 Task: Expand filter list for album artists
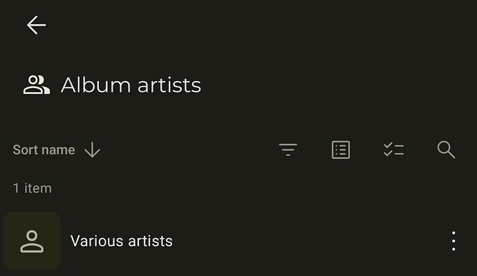(288, 149)
